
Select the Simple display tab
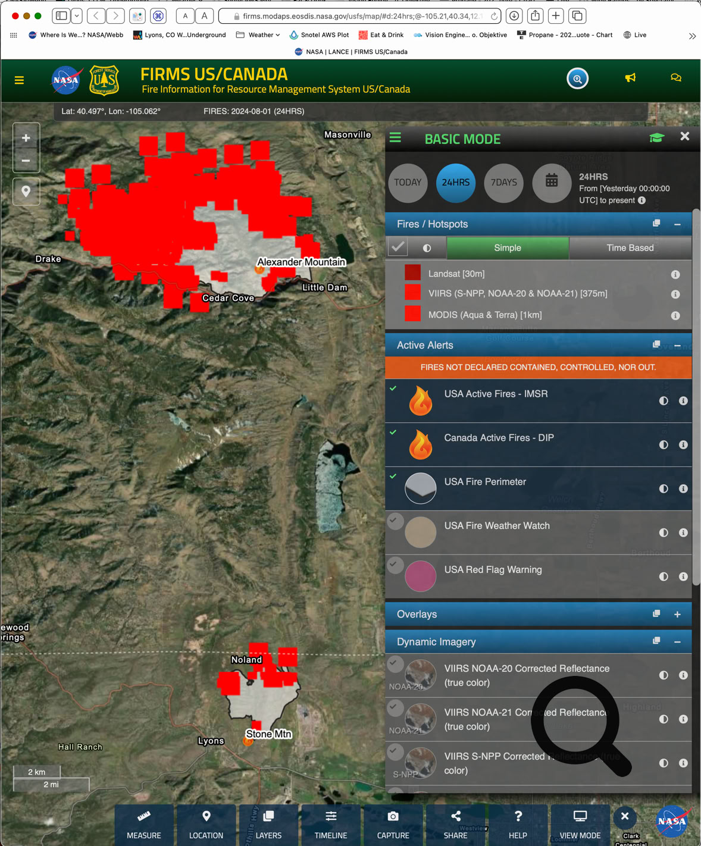(507, 247)
